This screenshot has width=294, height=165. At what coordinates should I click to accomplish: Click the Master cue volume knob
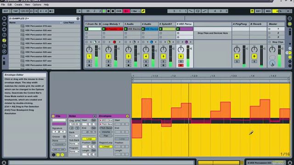pos(272,64)
